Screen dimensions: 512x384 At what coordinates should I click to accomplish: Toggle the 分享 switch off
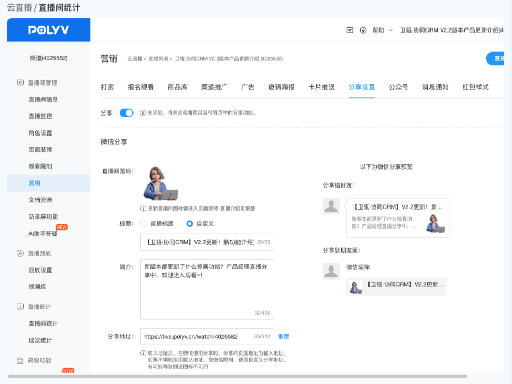pyautogui.click(x=126, y=113)
